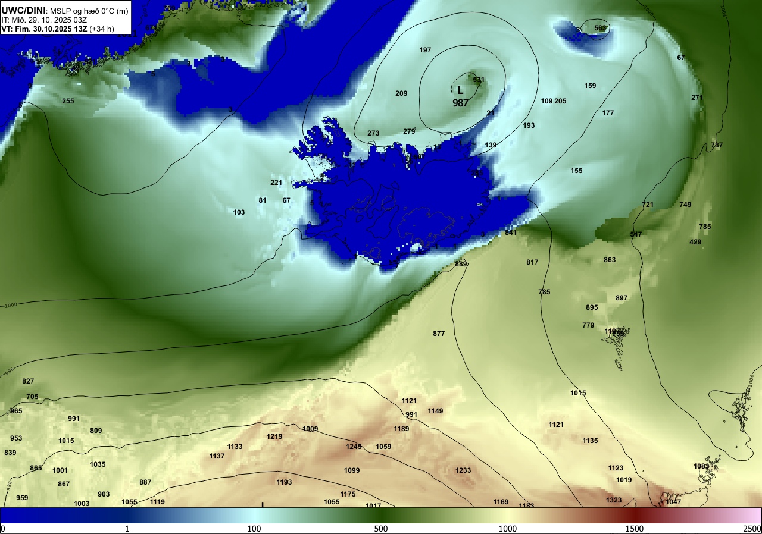Click the 1233 value in the south
Screen dimensions: 762x534
click(x=463, y=470)
